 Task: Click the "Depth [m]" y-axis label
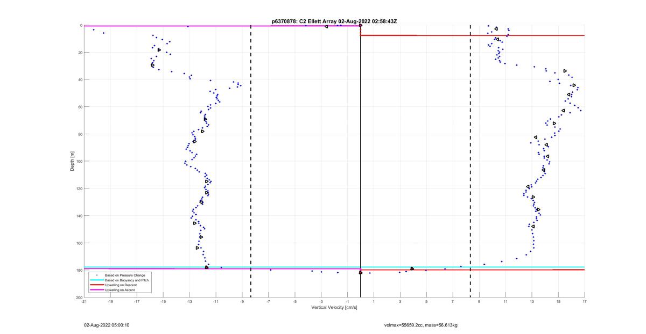[x=72, y=161]
